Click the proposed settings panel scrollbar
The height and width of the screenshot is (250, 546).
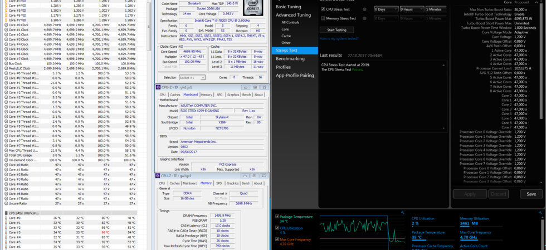541,62
